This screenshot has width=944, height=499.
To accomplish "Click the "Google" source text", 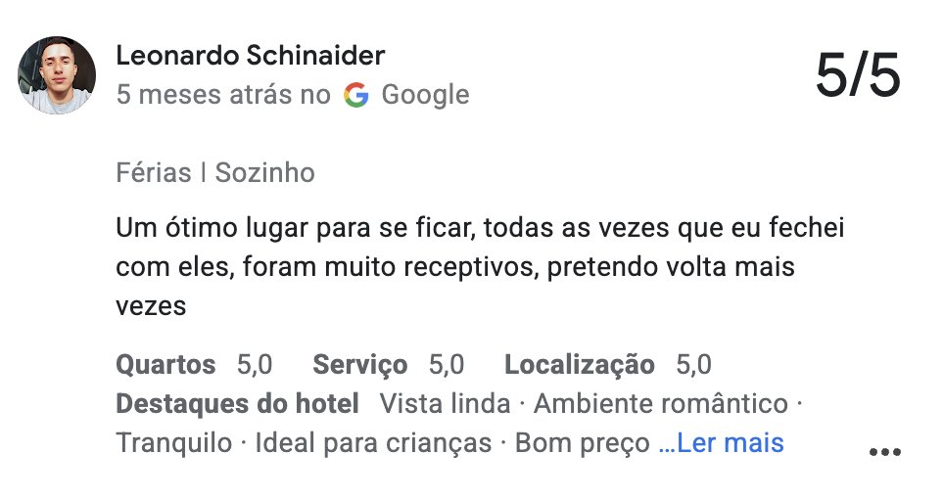I will click(425, 95).
